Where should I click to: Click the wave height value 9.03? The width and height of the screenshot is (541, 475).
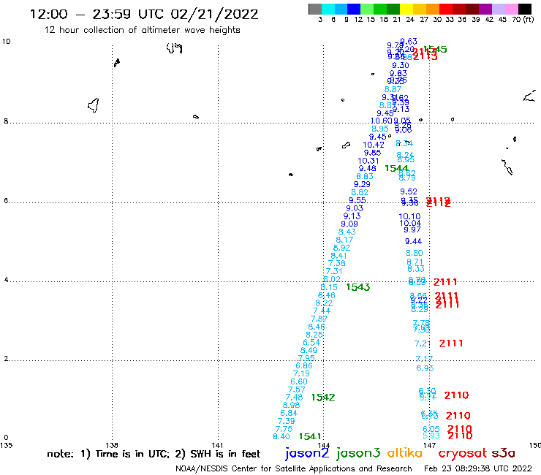355,208
